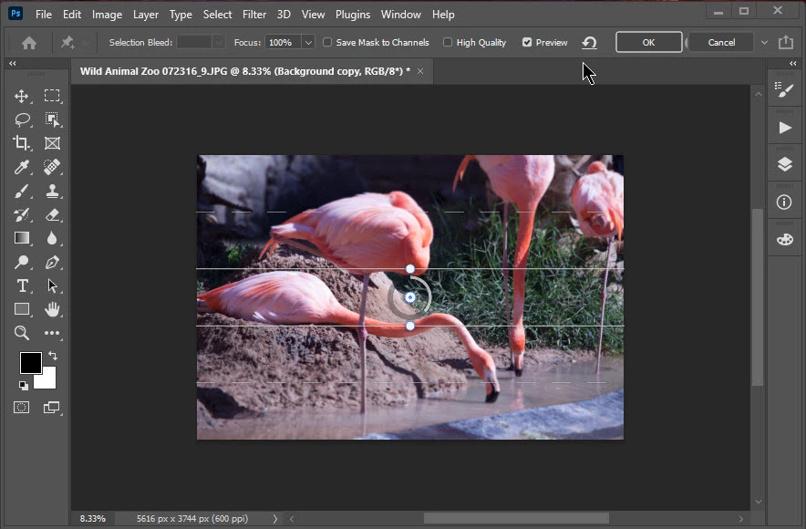This screenshot has width=806, height=529.
Task: Click the zoom level field showing 8.33%
Action: tap(92, 519)
